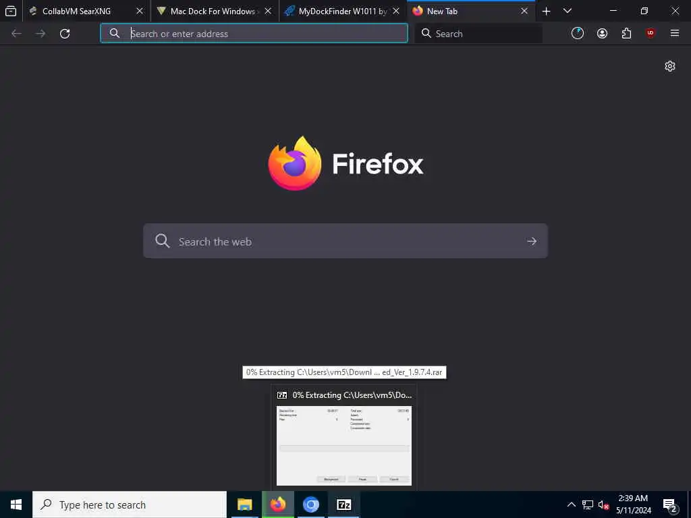Open the Extensions puzzle-piece menu
This screenshot has width=691, height=518.
(626, 34)
